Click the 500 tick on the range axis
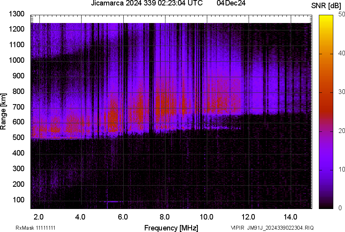Screen dimensions: 345x232 point(18,138)
